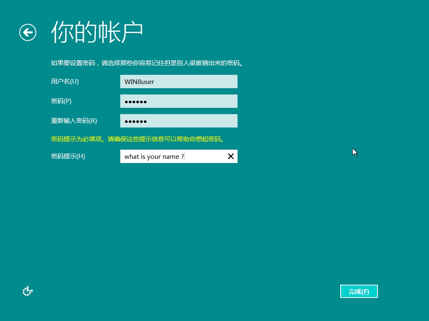Open the Ease of Access icon
Image resolution: width=429 pixels, height=321 pixels.
coord(28,291)
